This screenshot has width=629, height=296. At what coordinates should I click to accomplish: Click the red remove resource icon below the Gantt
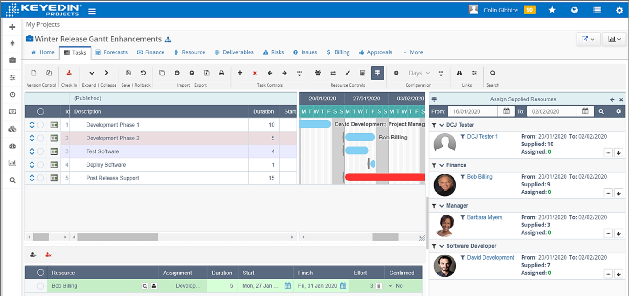click(48, 255)
